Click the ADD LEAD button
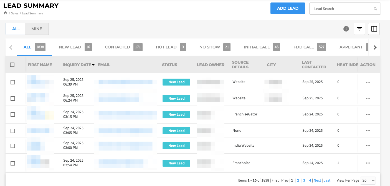 point(288,8)
